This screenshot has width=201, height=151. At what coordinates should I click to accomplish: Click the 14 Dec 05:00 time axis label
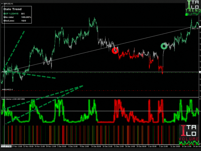pyautogui.click(x=96, y=146)
